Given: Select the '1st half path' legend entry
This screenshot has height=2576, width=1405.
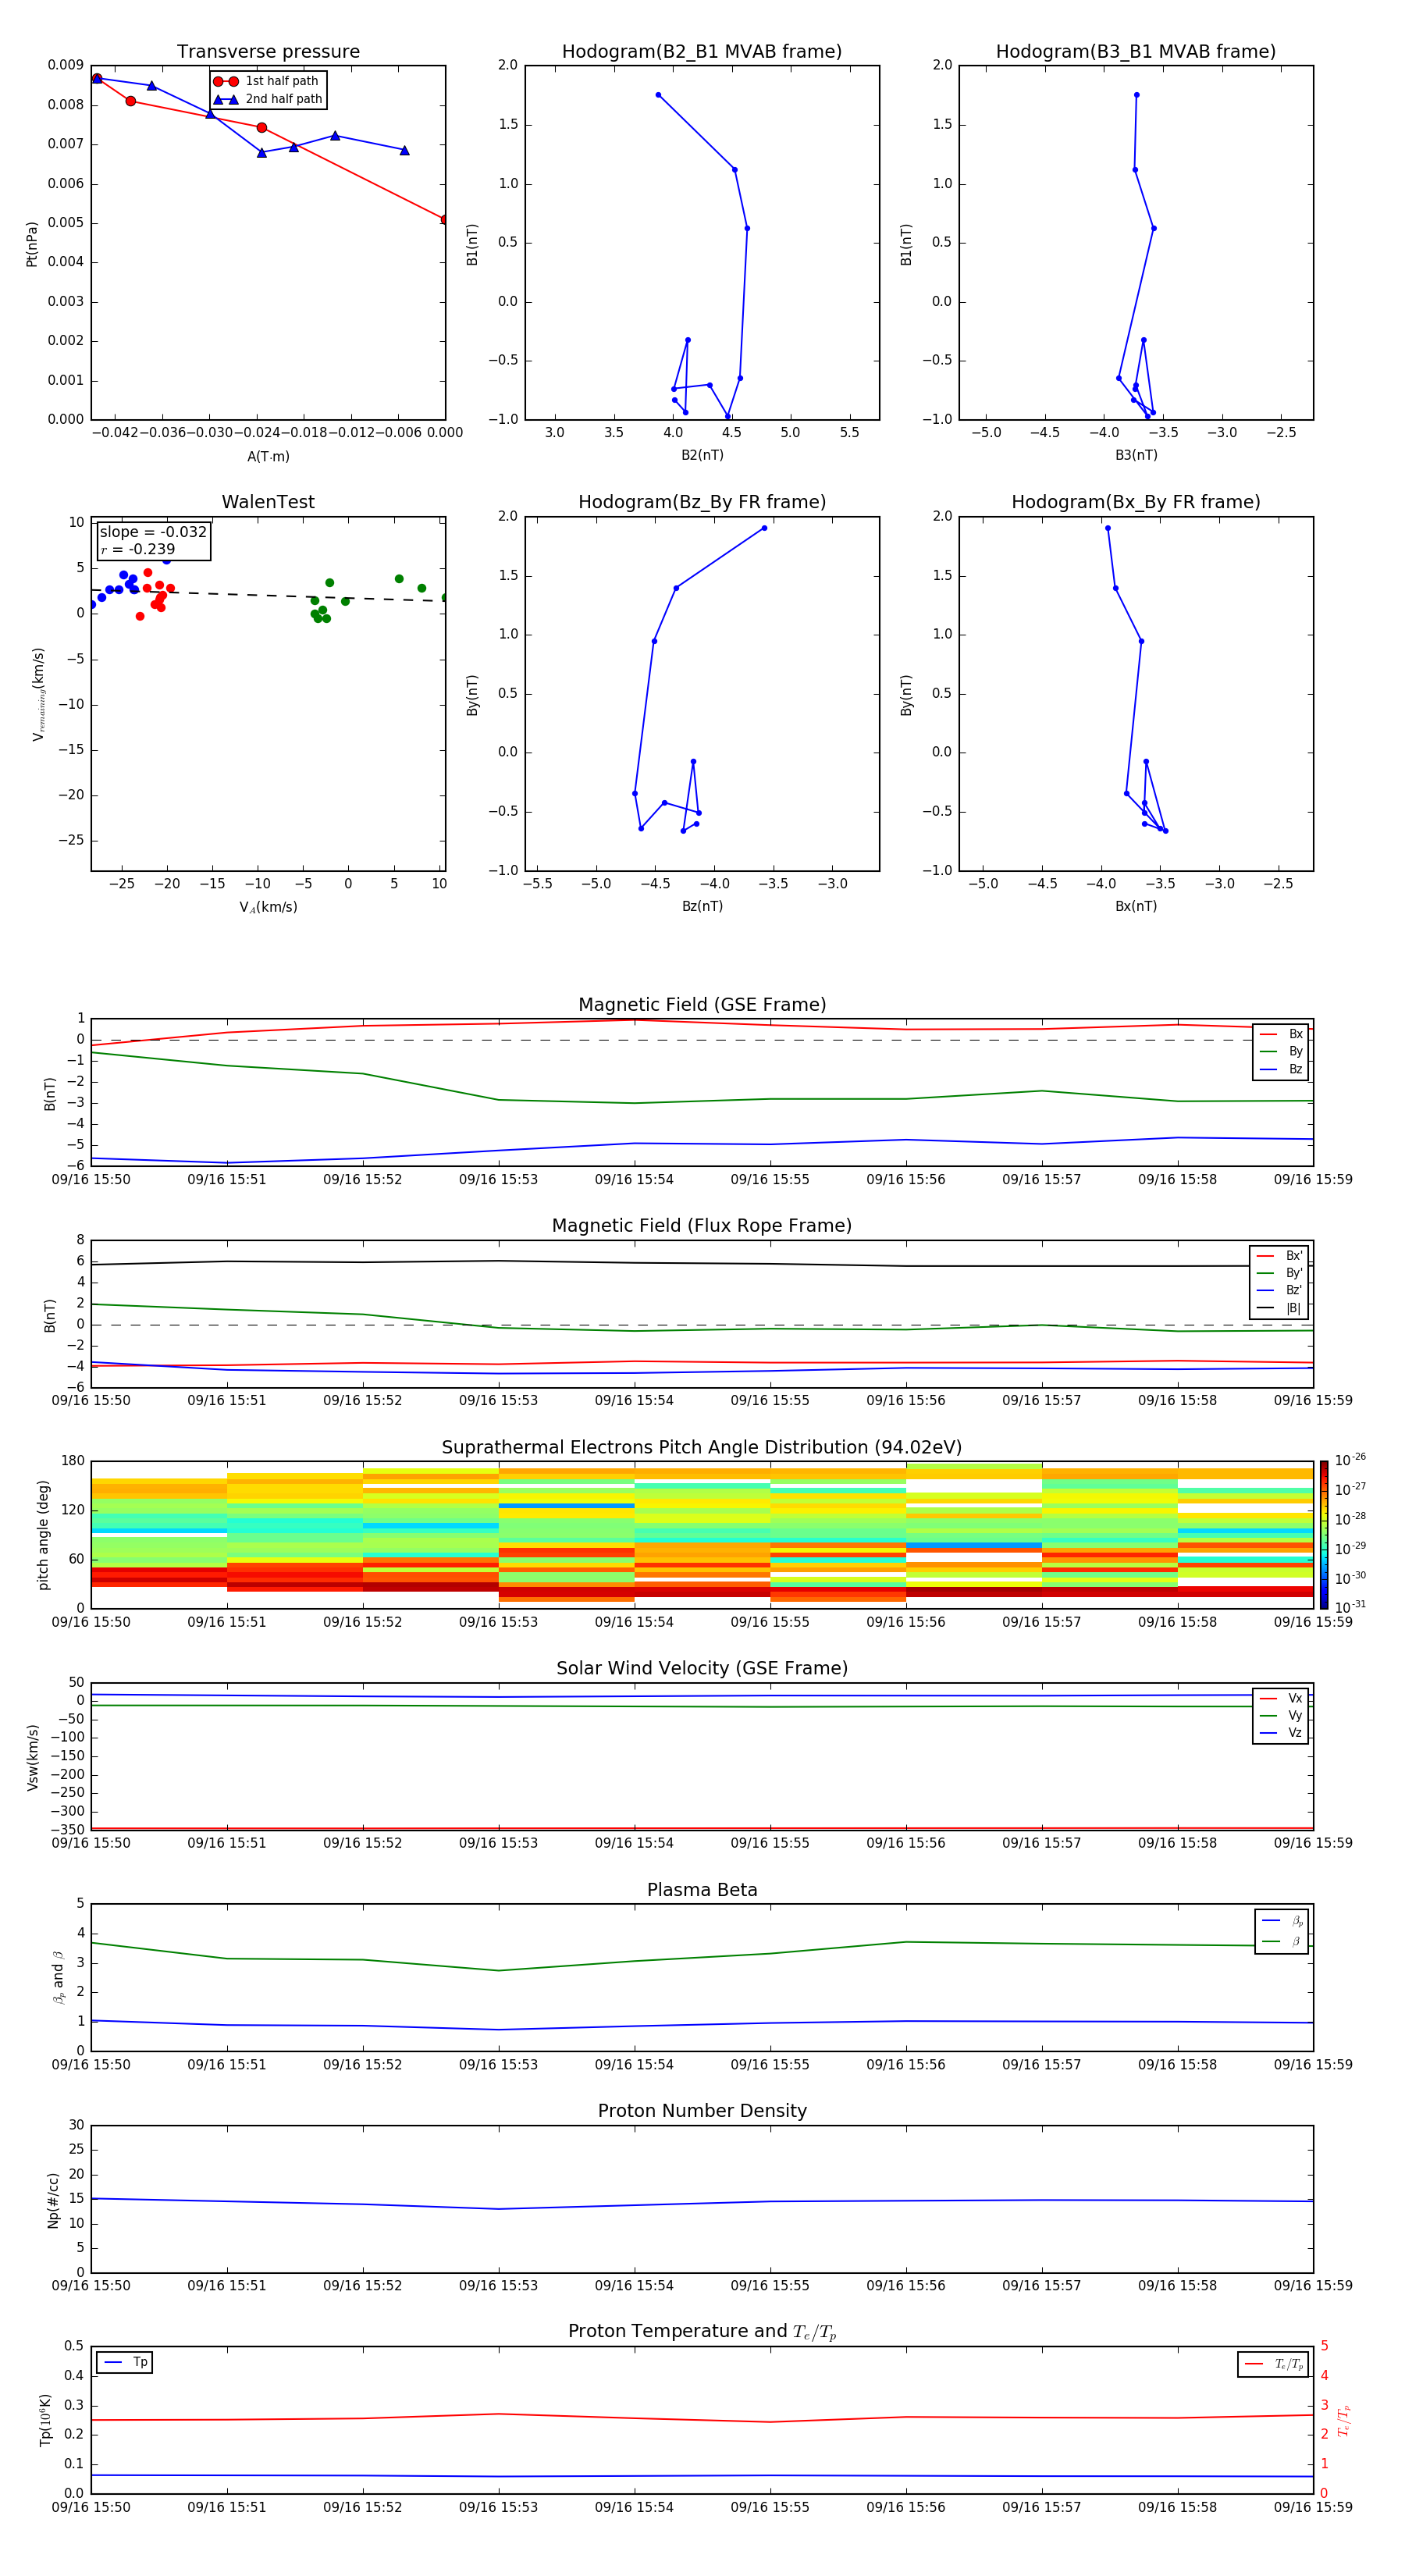Looking at the screenshot, I should (266, 81).
